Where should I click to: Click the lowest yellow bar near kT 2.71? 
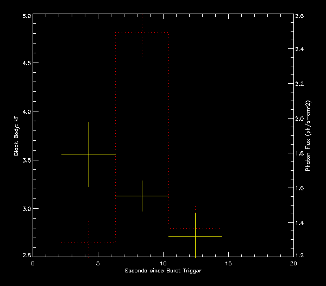pyautogui.click(x=195, y=237)
